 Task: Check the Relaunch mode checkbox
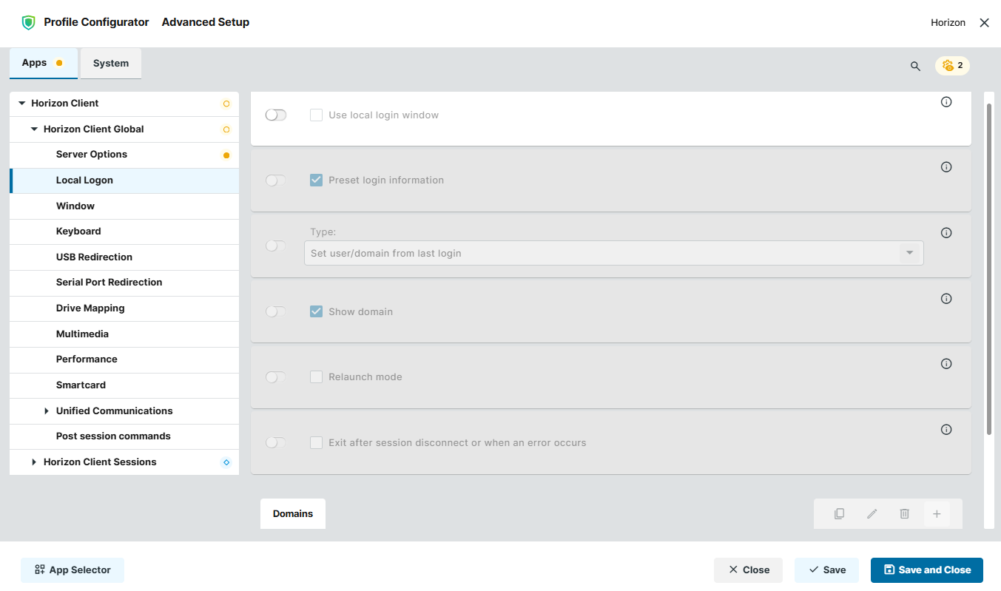click(316, 376)
